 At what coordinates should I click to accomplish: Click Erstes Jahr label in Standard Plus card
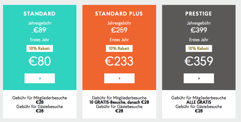coord(119,40)
